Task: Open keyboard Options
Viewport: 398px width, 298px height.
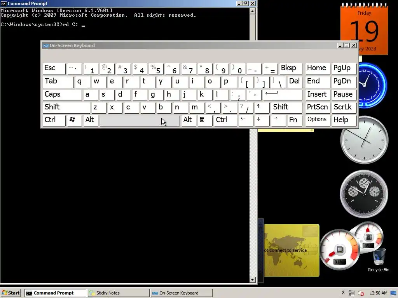Action: [x=318, y=120]
